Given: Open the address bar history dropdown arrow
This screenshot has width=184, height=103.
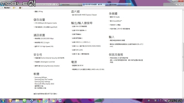Looking at the screenshot, I should point(54,4).
